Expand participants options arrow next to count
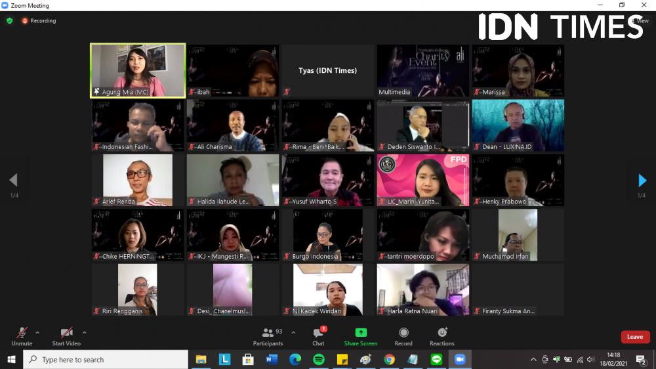 coord(293,333)
